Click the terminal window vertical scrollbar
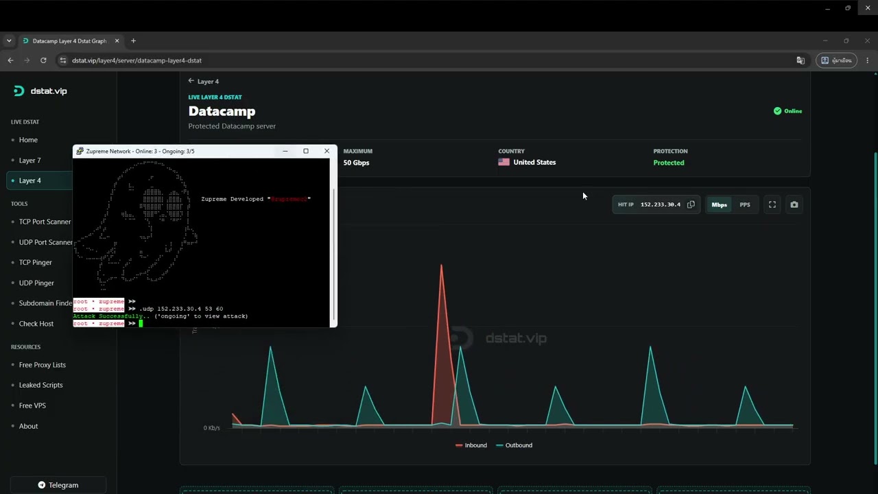This screenshot has height=494, width=878. pos(334,254)
